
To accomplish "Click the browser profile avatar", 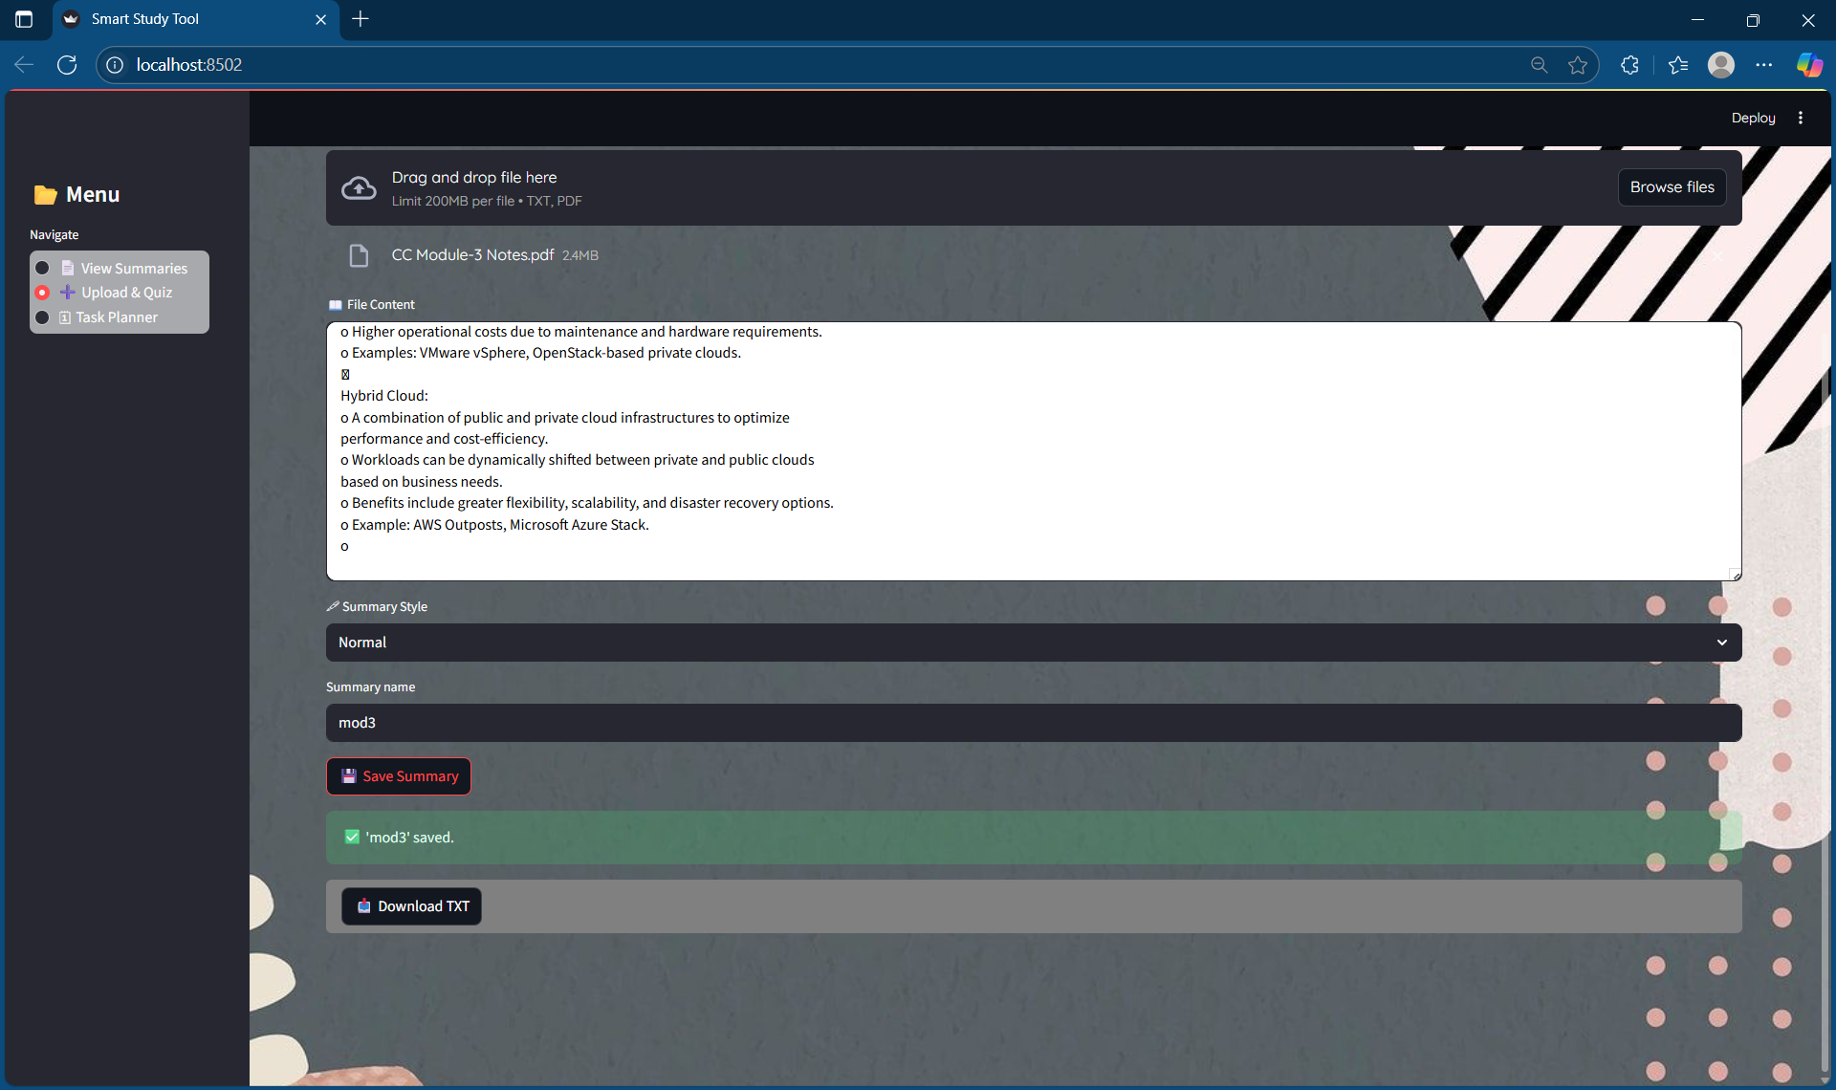I will tap(1721, 65).
